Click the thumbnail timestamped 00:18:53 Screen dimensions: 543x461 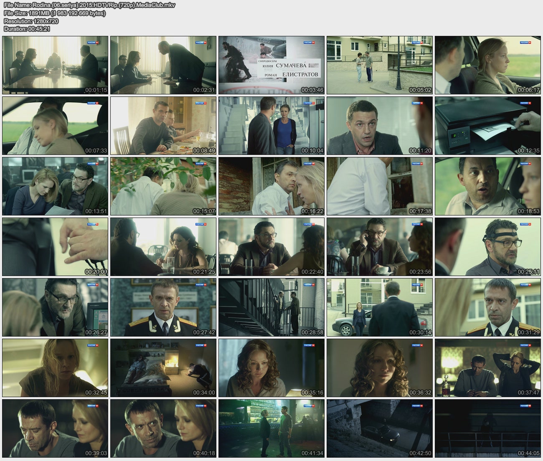click(487, 186)
